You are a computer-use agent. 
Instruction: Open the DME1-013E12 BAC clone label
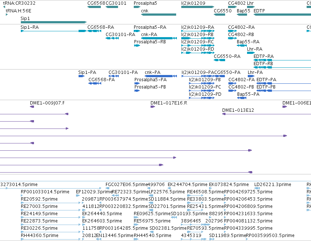(x=238, y=110)
